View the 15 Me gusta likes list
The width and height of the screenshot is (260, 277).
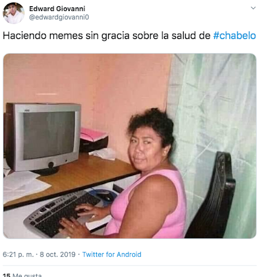pos(22,275)
